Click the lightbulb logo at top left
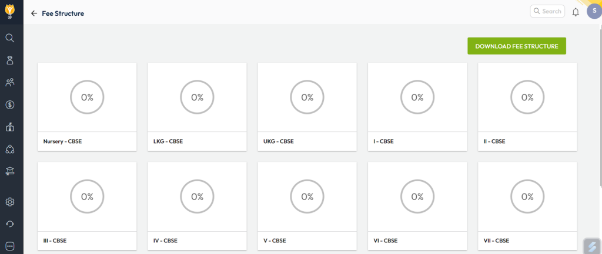This screenshot has width=602, height=254. click(10, 11)
